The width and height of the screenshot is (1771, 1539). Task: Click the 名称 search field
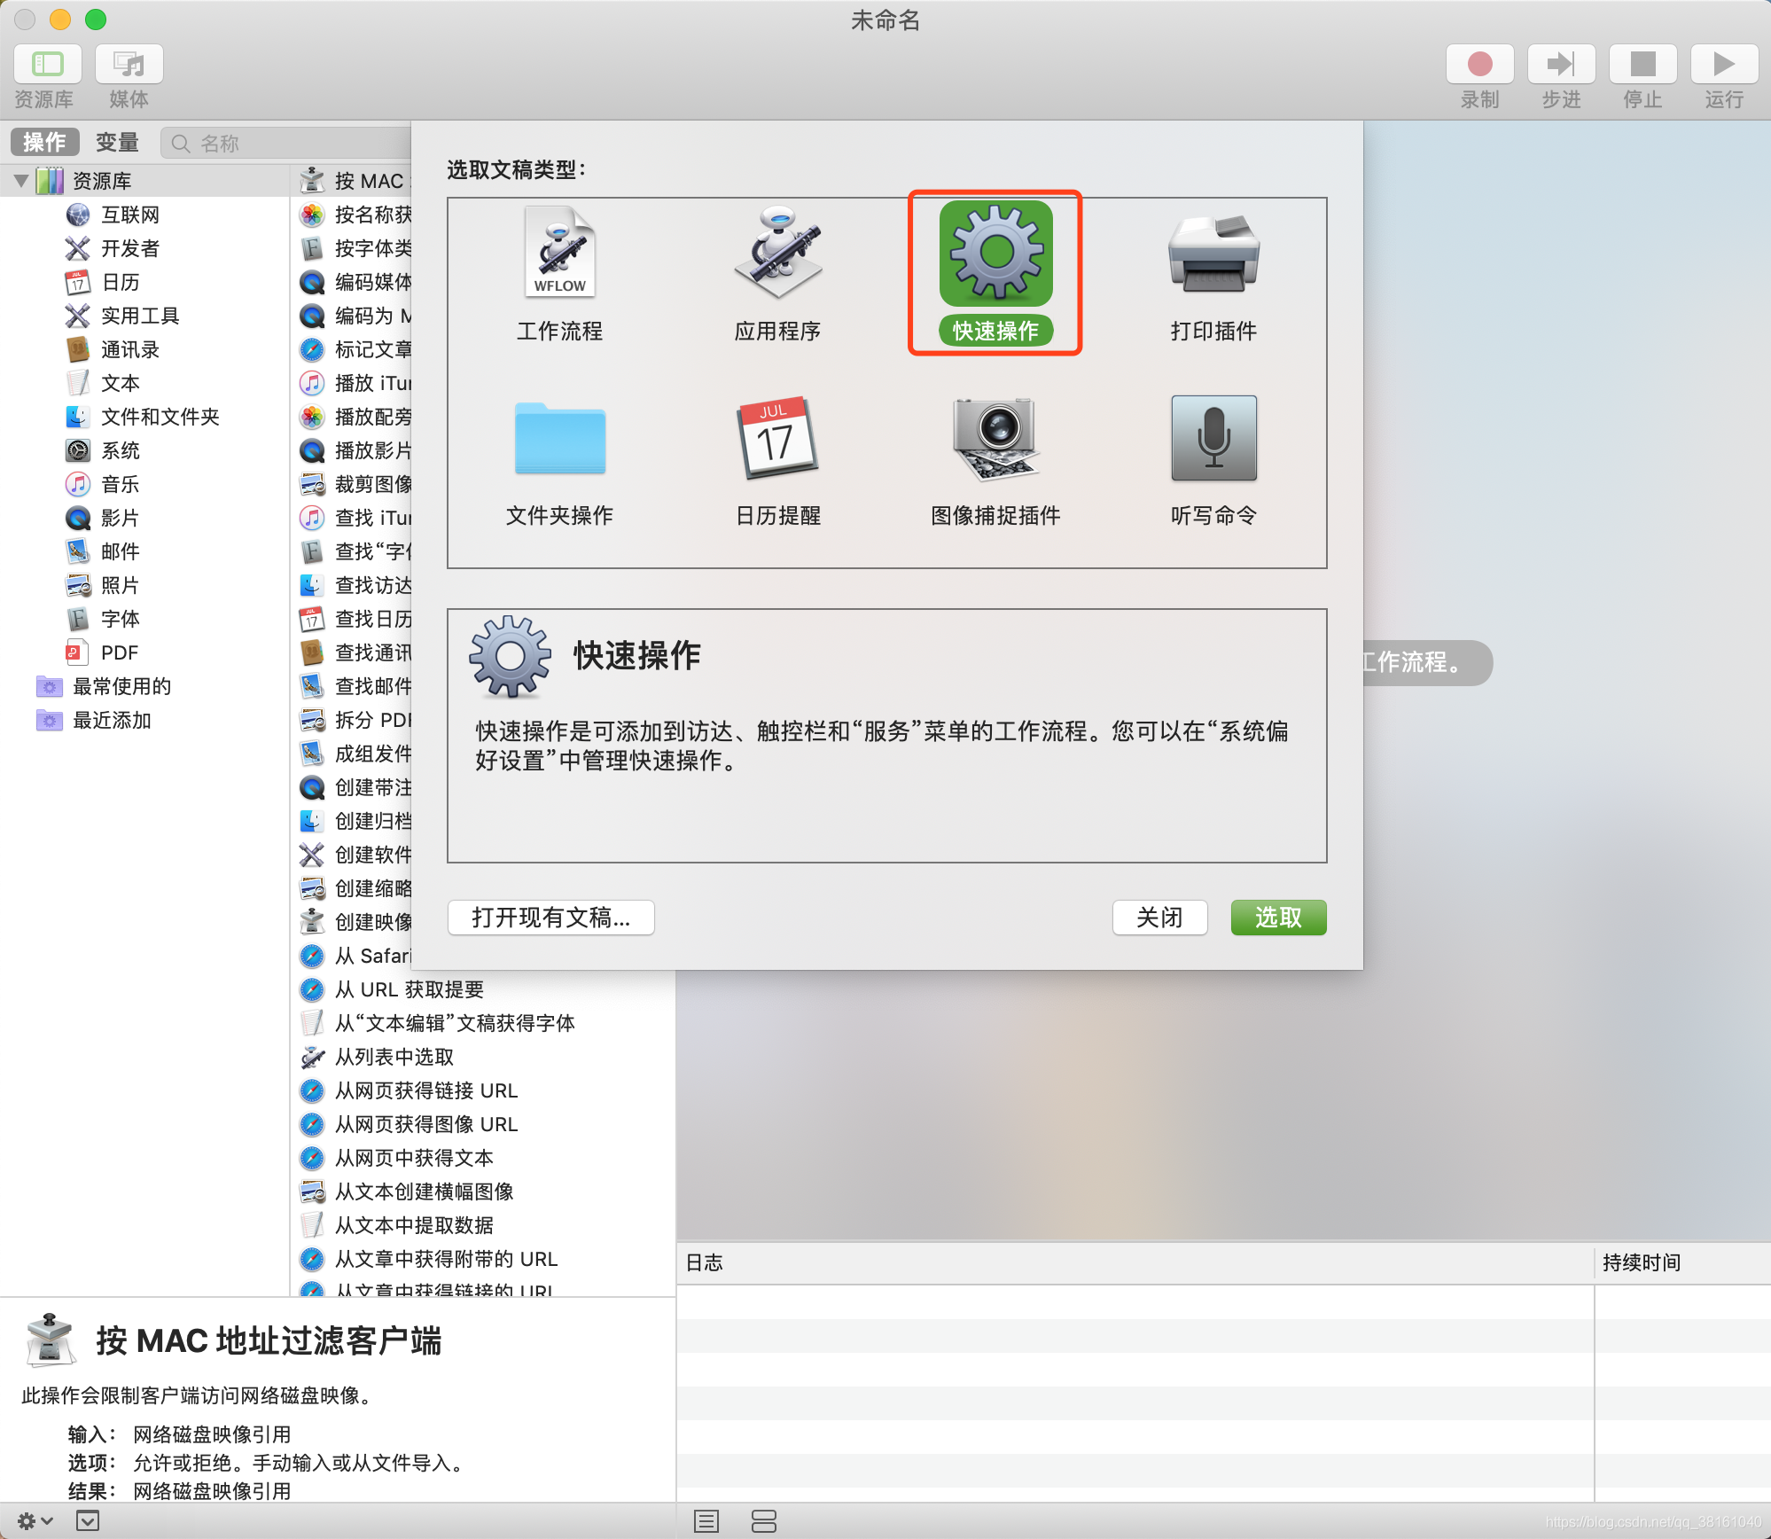pyautogui.click(x=284, y=142)
